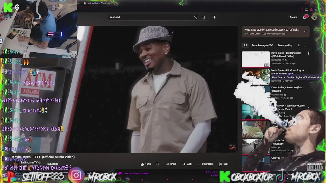Screen dimensions: 326x183
Task: Expand the 'Next: Baby Money' mix panel
Action: click(305, 32)
